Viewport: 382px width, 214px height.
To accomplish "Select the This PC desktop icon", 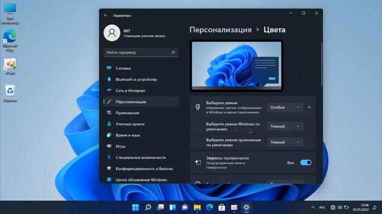I will tap(10, 13).
